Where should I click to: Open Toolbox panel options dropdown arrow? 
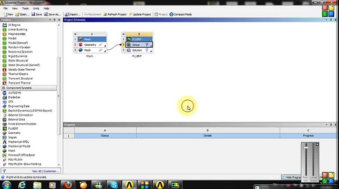coord(50,19)
